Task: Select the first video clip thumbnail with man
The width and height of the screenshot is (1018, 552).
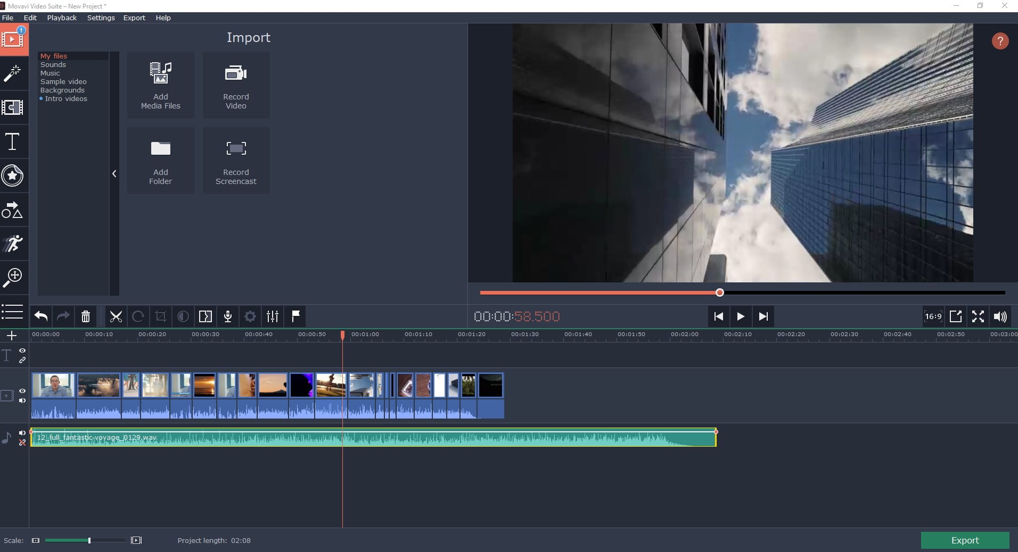Action: coord(53,386)
